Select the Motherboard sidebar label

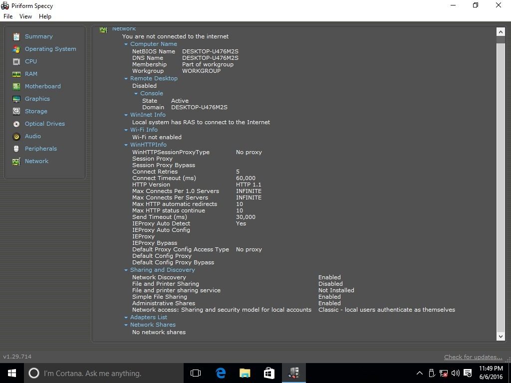point(43,86)
